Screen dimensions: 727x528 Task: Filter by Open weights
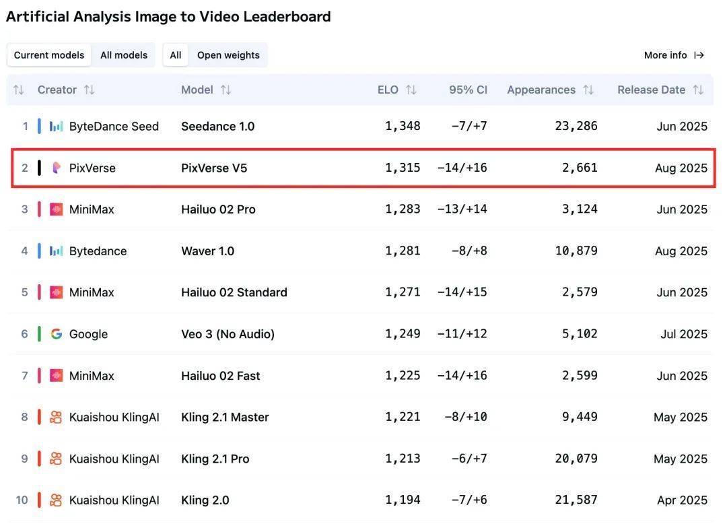(228, 55)
